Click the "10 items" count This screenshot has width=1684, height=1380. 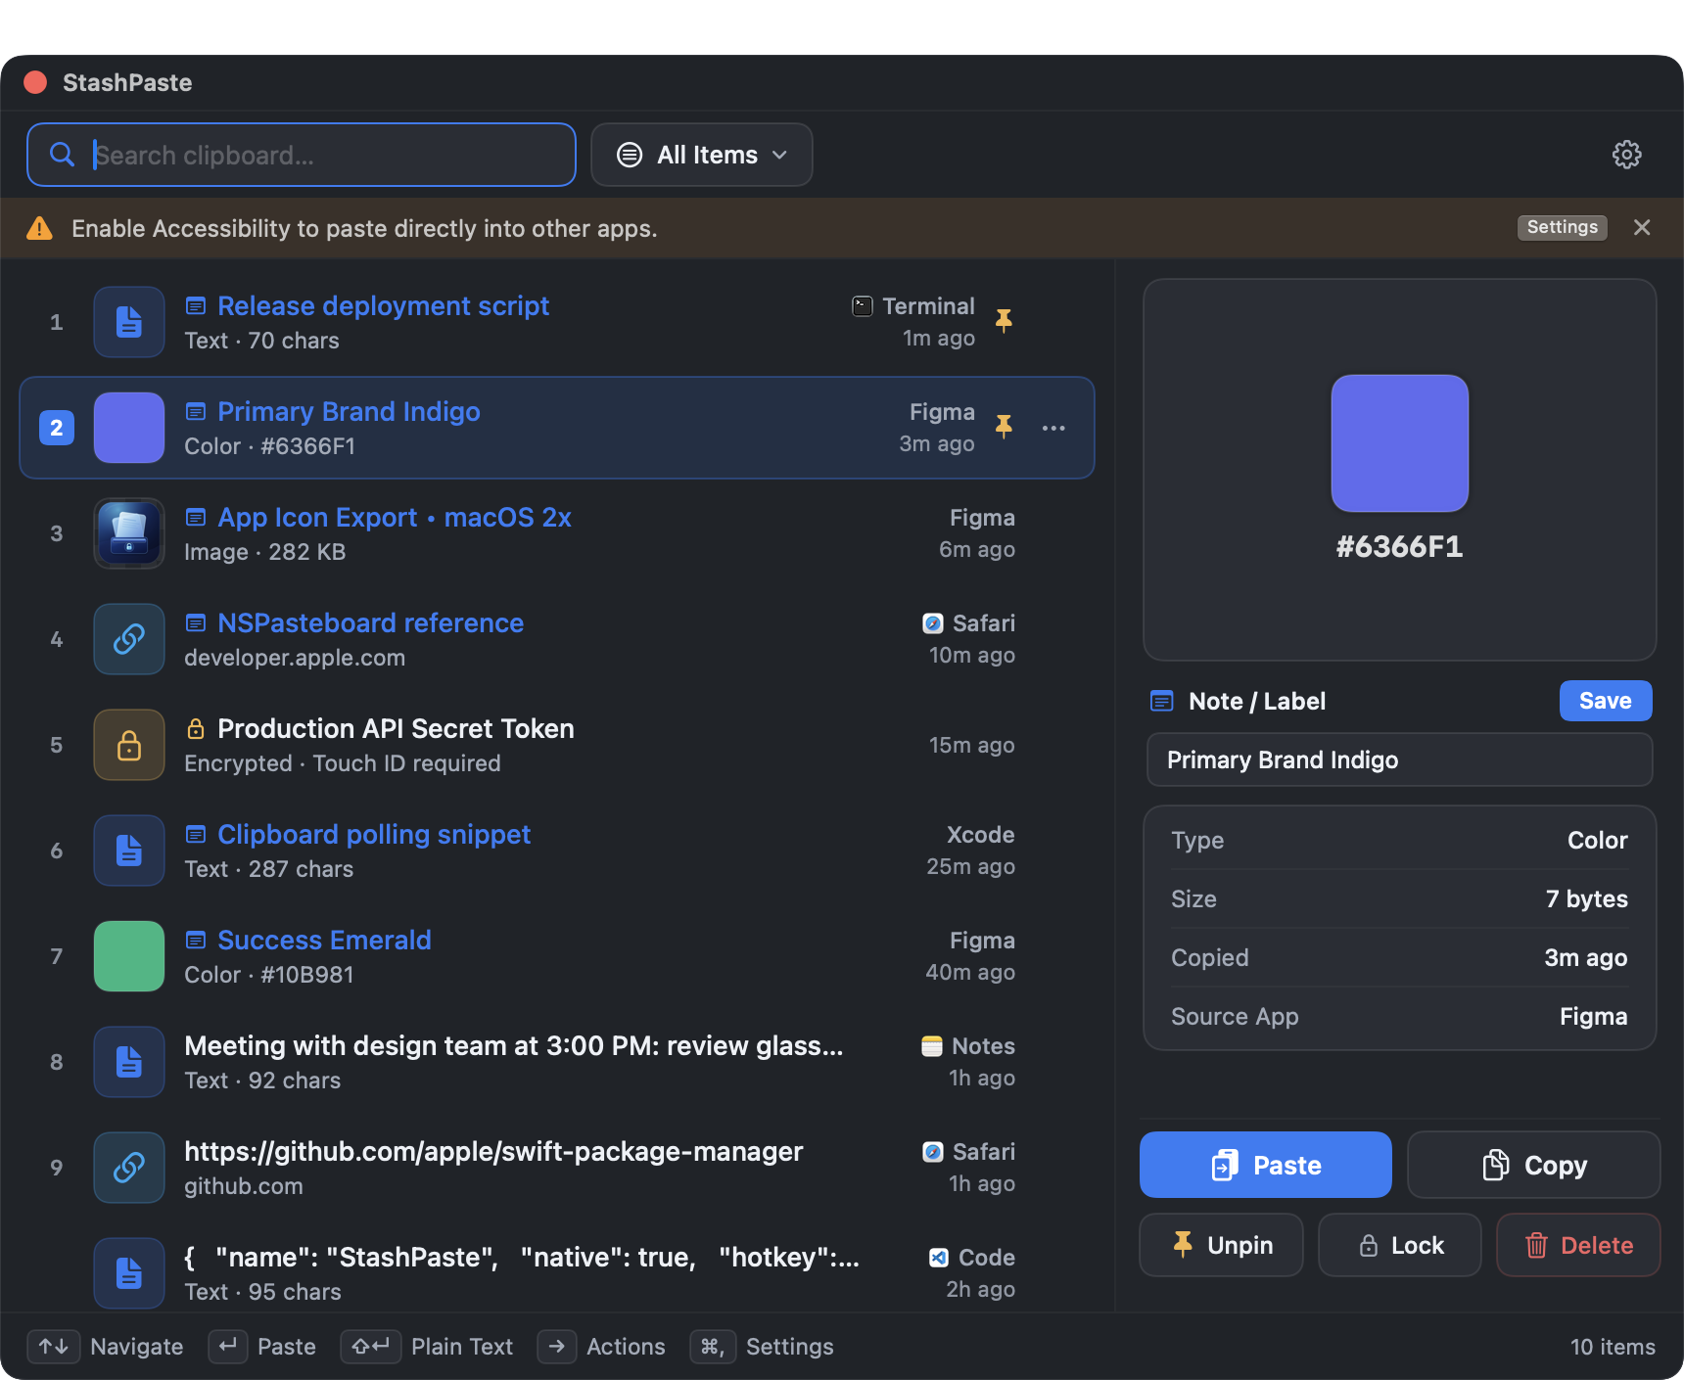pyautogui.click(x=1613, y=1347)
